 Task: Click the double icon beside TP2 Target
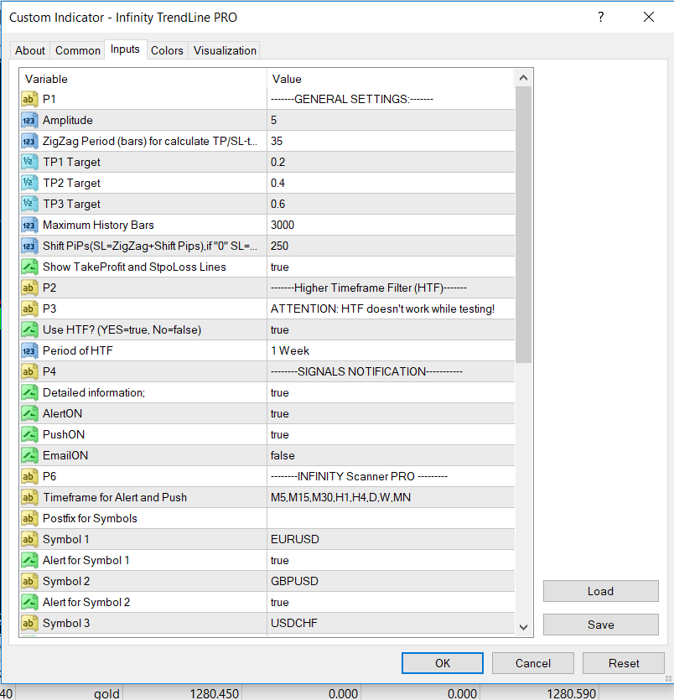29,183
